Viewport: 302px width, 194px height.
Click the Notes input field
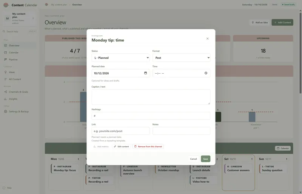pyautogui.click(x=182, y=131)
